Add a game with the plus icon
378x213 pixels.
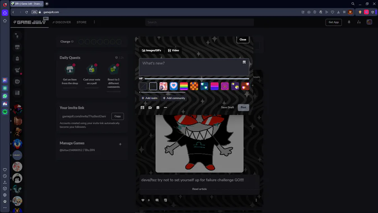[x=120, y=144]
